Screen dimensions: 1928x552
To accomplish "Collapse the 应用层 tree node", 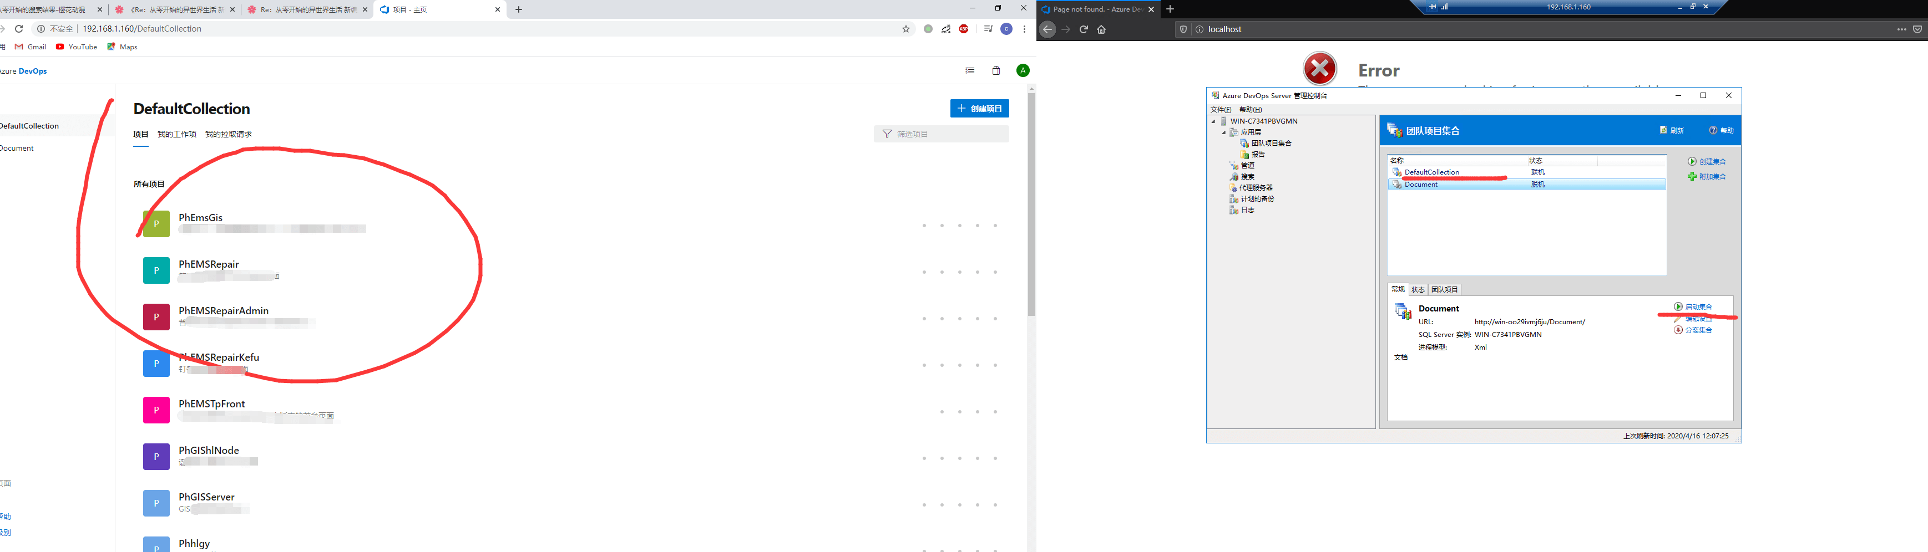I will click(x=1224, y=132).
